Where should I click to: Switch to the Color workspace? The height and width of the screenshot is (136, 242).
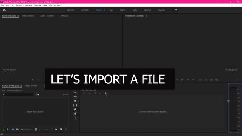[x=111, y=10]
